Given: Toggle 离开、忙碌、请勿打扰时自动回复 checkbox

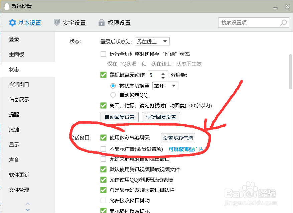Looking at the screenshot, I should (103, 105).
